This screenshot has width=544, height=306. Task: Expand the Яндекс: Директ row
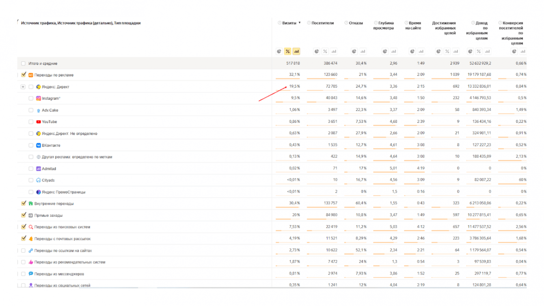coord(23,87)
